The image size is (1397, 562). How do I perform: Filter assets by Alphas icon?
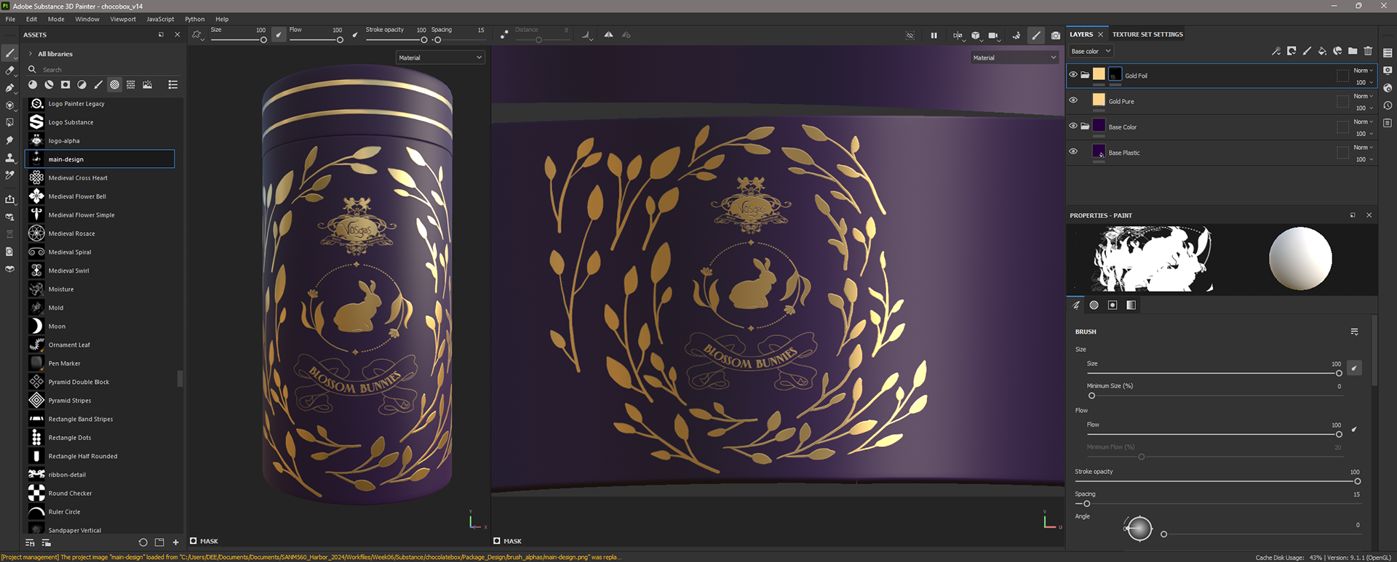tap(114, 85)
